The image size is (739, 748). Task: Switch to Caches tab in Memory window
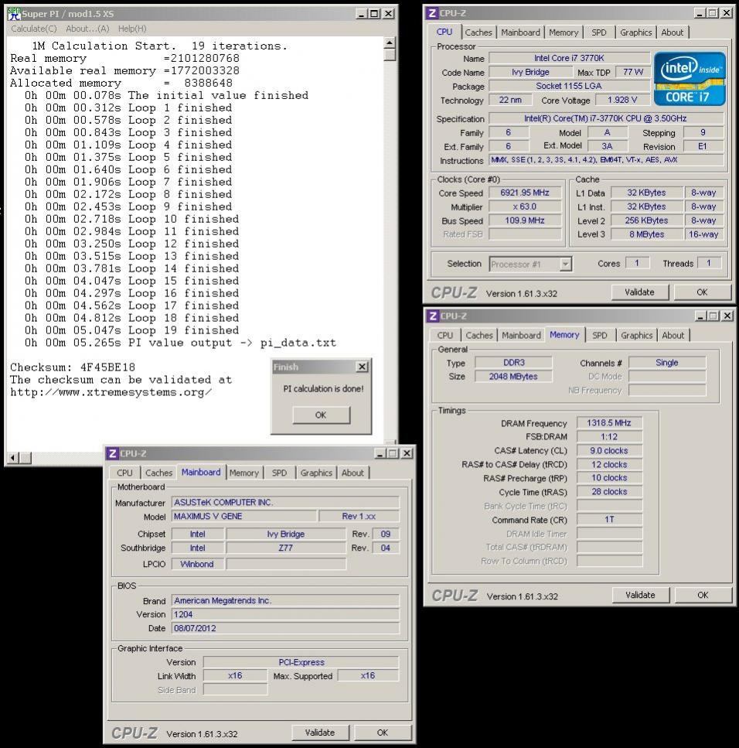pyautogui.click(x=479, y=336)
